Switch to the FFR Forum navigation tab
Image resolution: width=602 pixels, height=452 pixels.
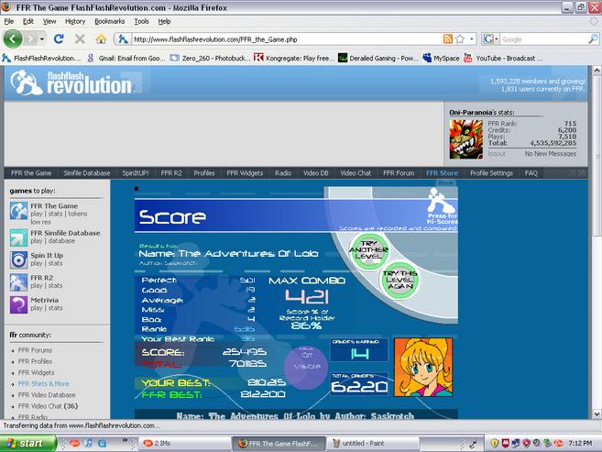399,173
